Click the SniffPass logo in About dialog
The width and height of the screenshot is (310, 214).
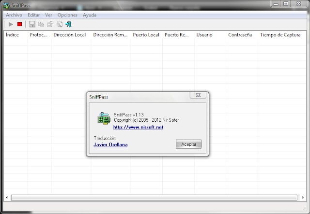pyautogui.click(x=104, y=118)
